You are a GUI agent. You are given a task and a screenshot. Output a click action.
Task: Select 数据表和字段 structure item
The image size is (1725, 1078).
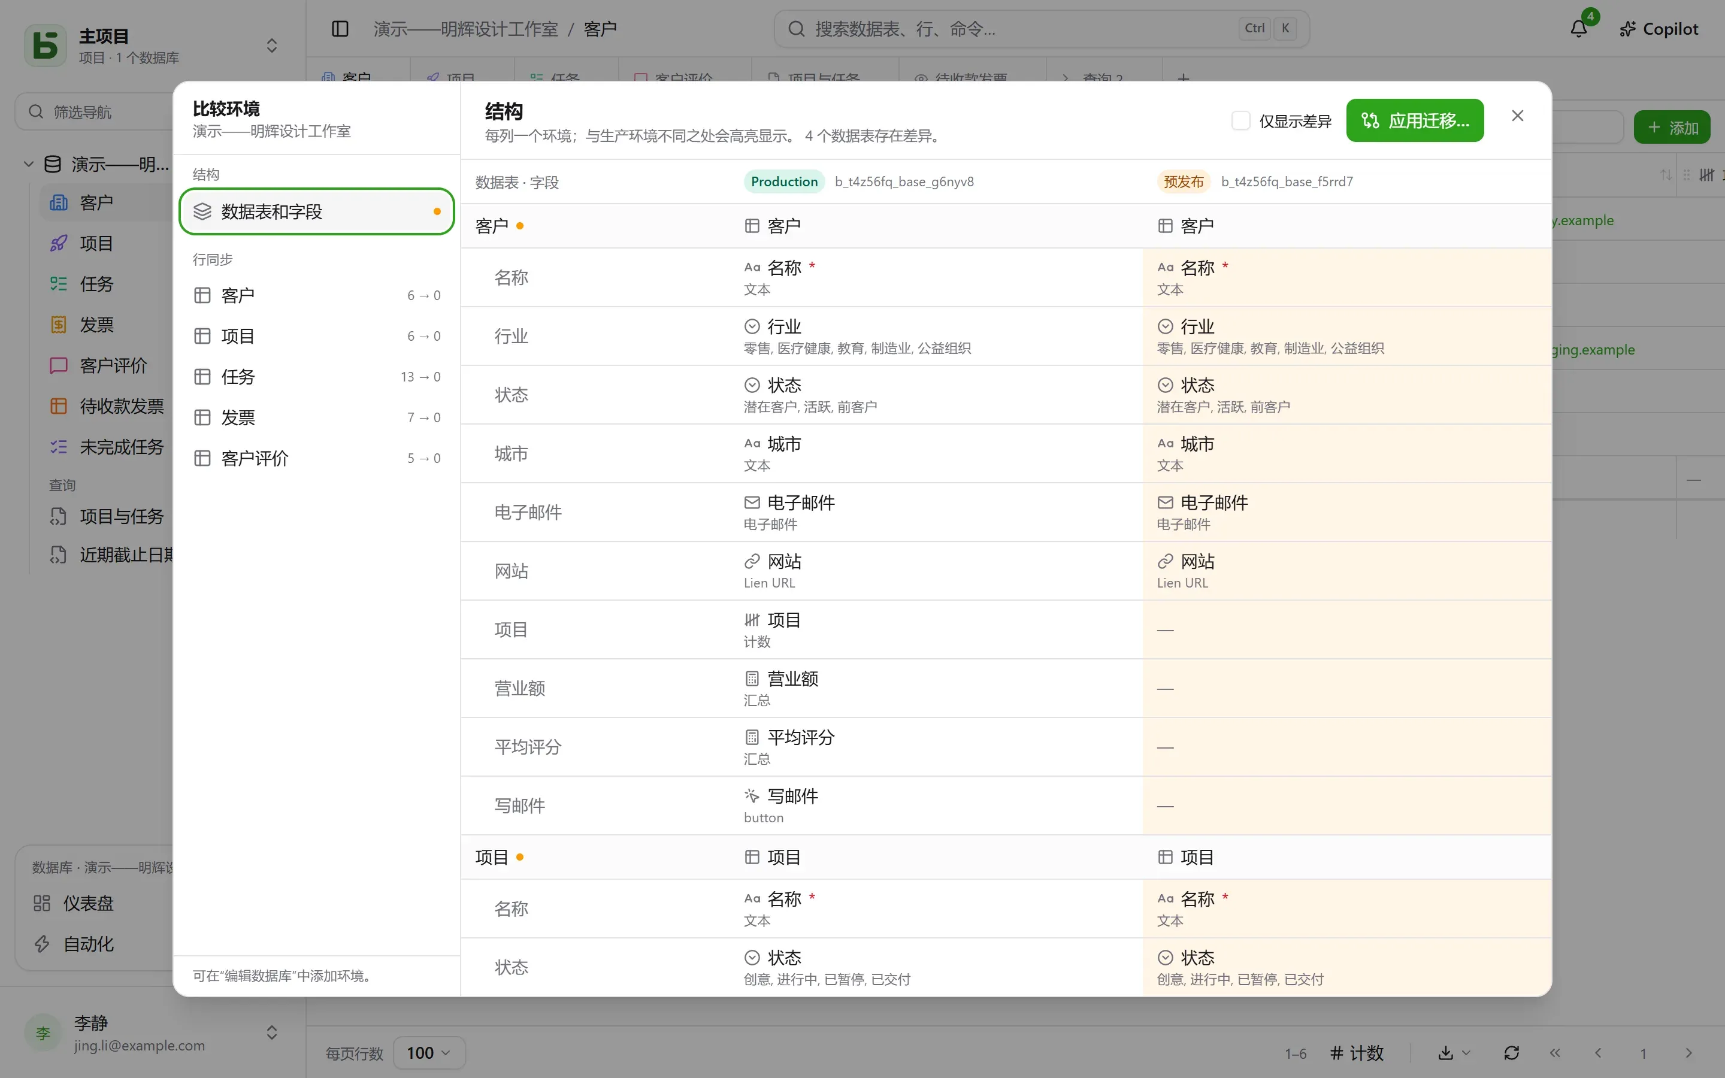316,211
